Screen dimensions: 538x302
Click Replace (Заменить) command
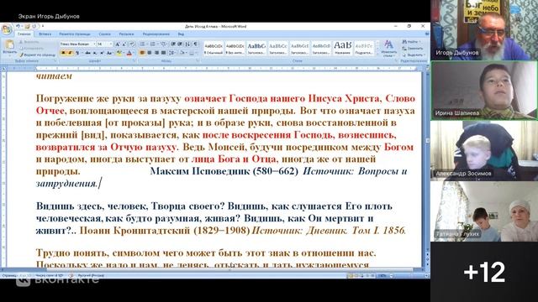(413, 49)
